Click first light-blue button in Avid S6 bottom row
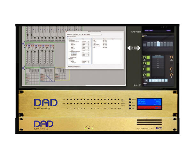This screenshot has width=195, height=144. click(150, 80)
